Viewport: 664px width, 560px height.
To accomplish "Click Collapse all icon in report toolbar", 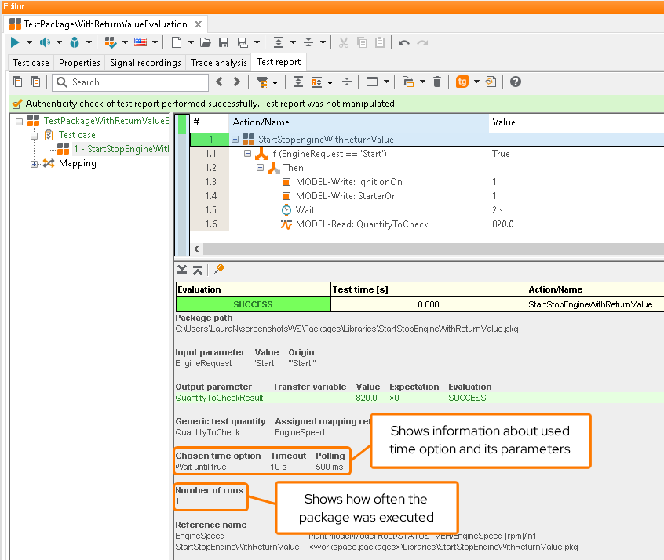I will [x=347, y=82].
